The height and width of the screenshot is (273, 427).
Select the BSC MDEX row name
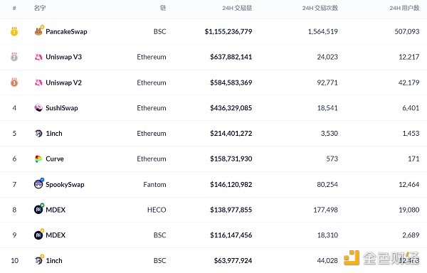click(56, 235)
